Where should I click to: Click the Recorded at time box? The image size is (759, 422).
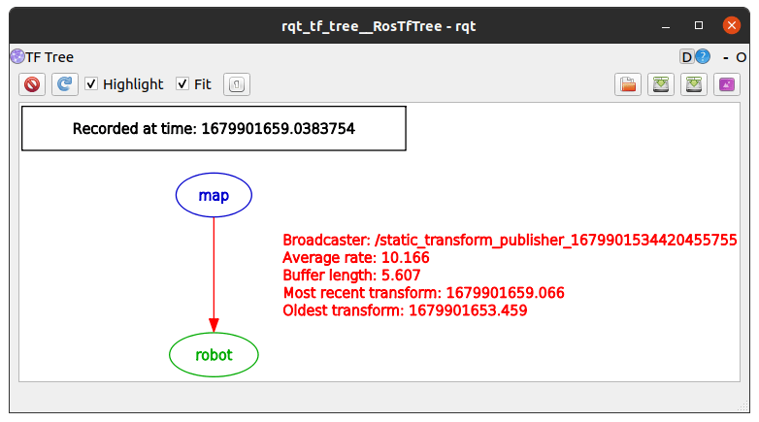pyautogui.click(x=214, y=129)
